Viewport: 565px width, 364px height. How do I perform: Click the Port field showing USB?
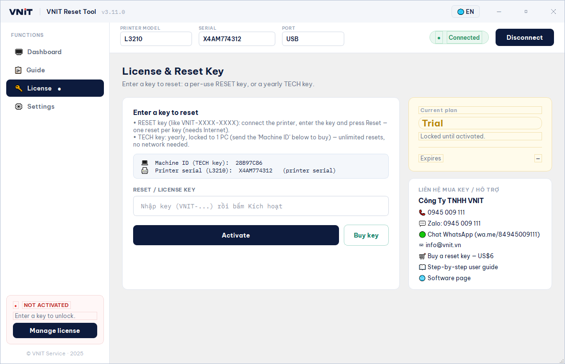click(313, 39)
